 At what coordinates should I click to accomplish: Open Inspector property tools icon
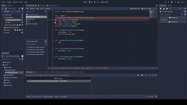click(x=185, y=14)
